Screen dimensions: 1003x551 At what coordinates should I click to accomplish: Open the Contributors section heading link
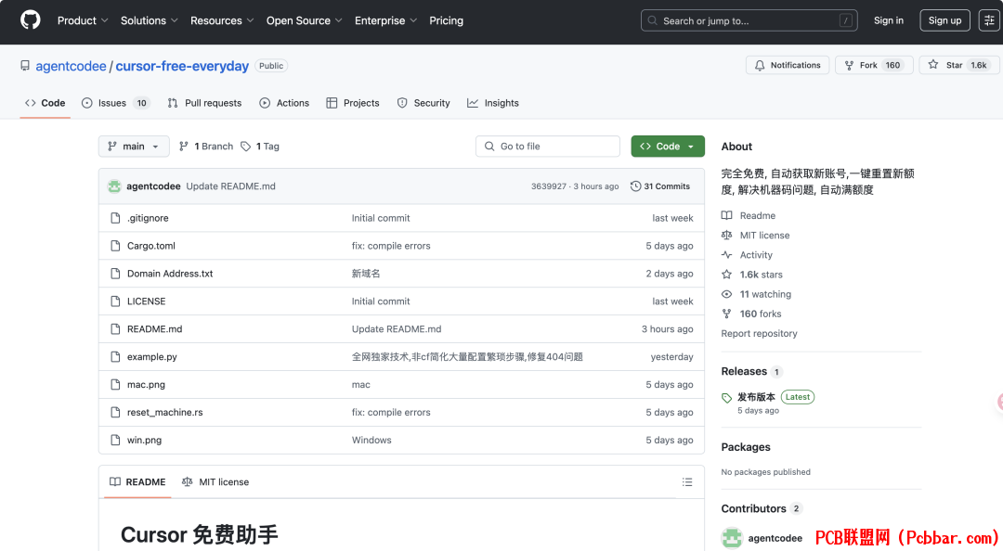point(753,509)
